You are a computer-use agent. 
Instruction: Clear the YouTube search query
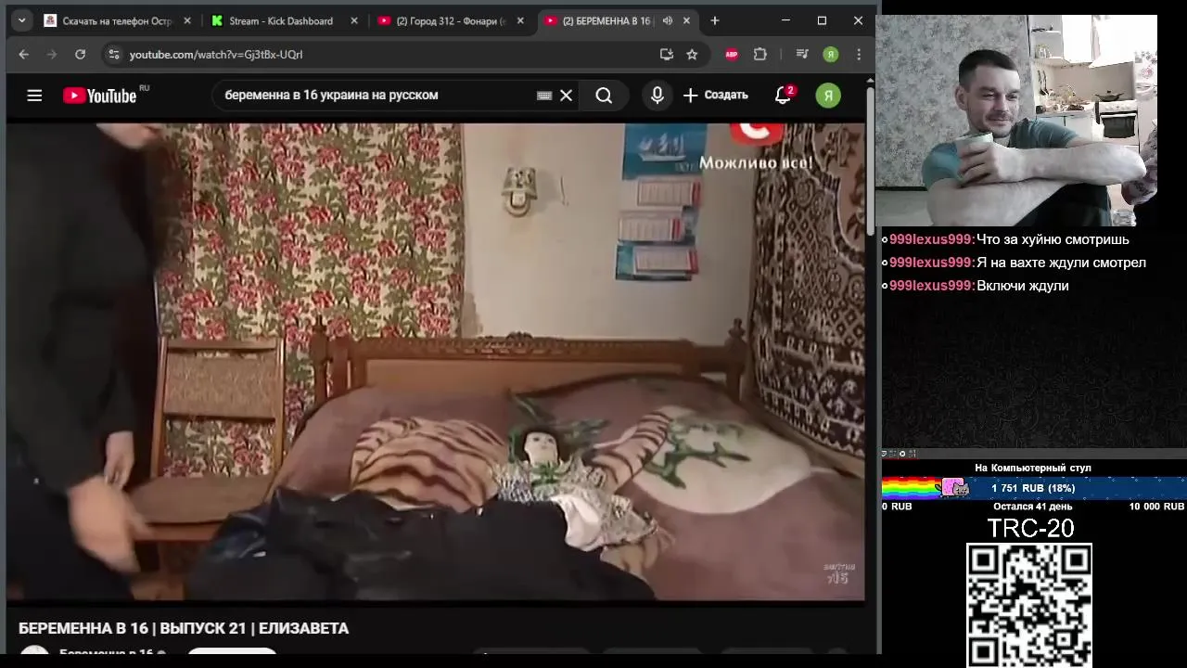[567, 95]
